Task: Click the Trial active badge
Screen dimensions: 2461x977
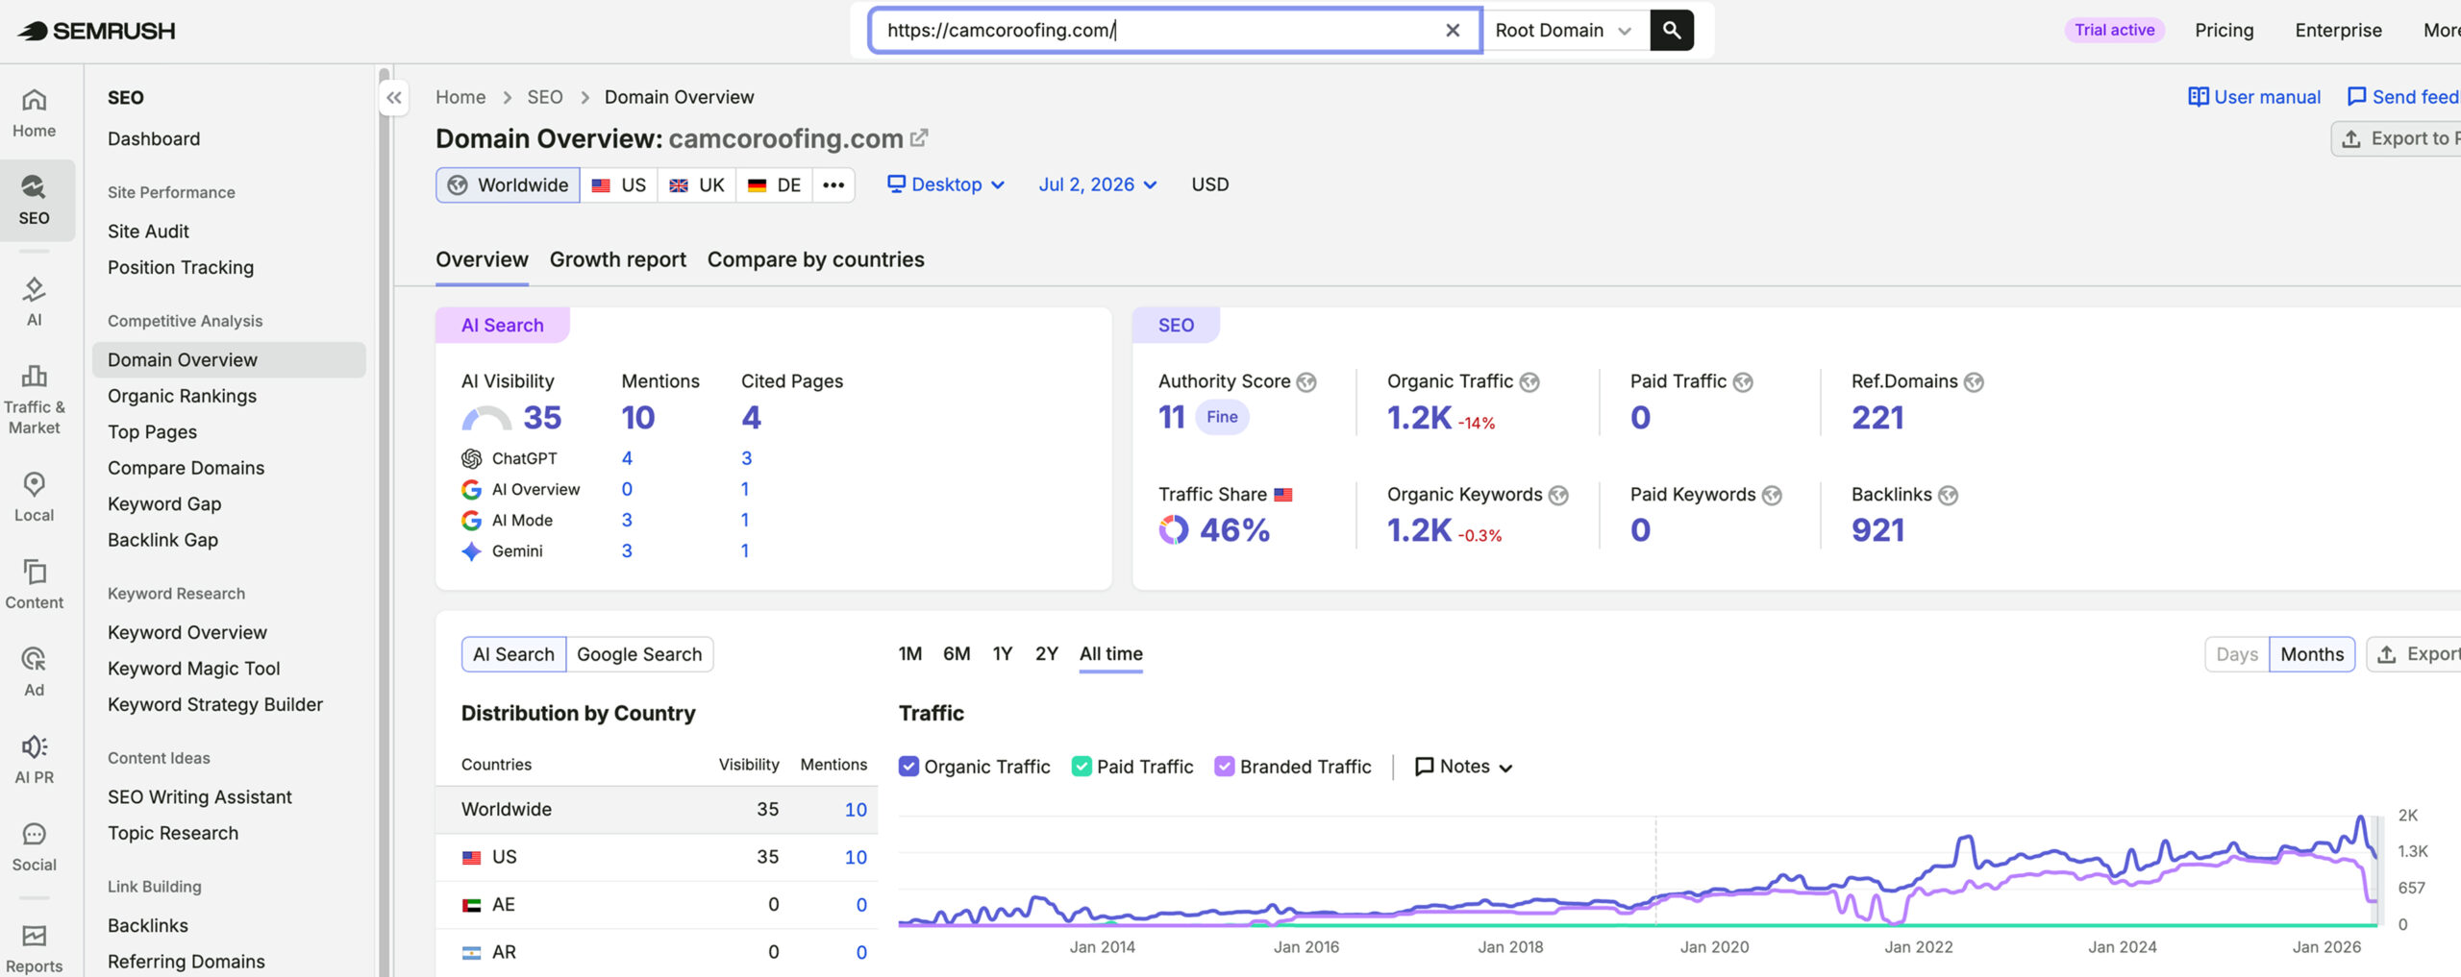Action: (2114, 30)
